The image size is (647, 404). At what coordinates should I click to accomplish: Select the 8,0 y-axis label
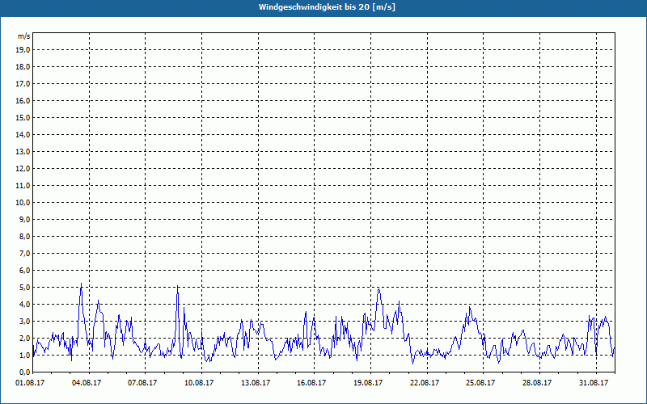24,236
